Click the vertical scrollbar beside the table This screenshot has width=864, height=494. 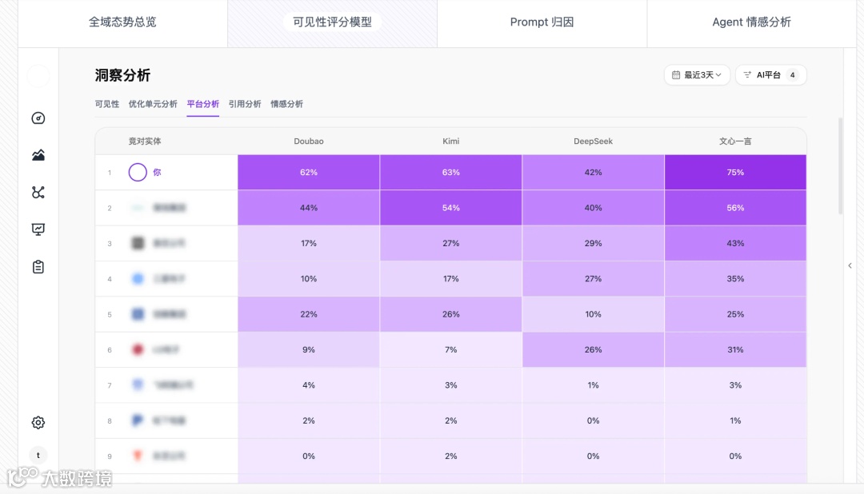(x=841, y=166)
